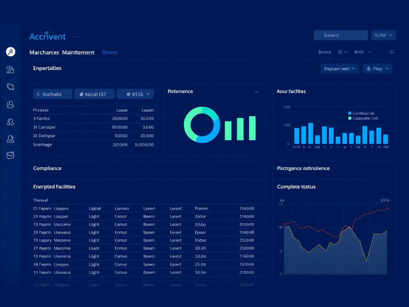Click the Condlicer blue legend swatch
Screen dimensions: 409x307
[x=350, y=113]
